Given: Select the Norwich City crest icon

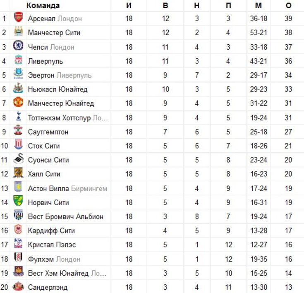Looking at the screenshot, I should (18, 201).
